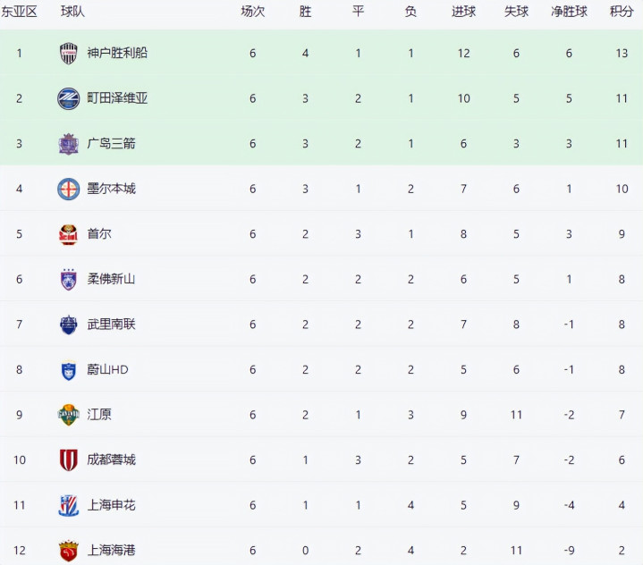
Task: Click the 球队 column header
Action: (x=72, y=12)
